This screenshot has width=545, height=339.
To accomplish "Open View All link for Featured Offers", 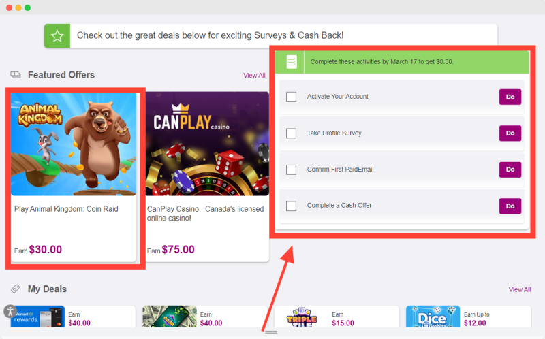I will click(254, 76).
